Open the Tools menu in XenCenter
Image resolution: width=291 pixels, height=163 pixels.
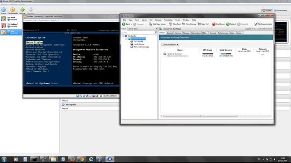[x=178, y=20]
